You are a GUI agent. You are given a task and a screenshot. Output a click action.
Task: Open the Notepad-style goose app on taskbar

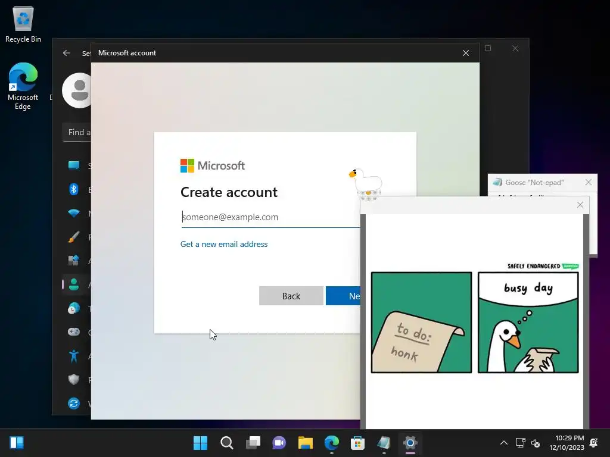pyautogui.click(x=384, y=443)
